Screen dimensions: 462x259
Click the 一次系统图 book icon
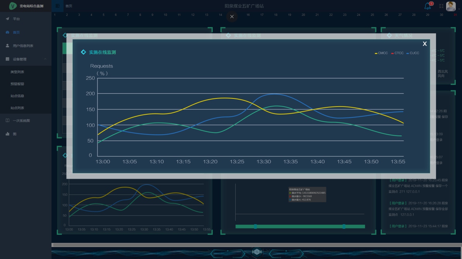(7, 120)
